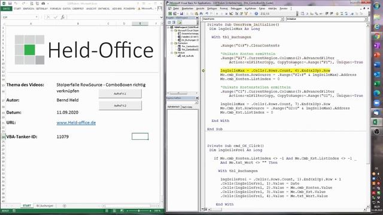Image resolution: width=383 pixels, height=215 pixels.
Task: Undo the last action in the VBA editor
Action: pos(206,14)
